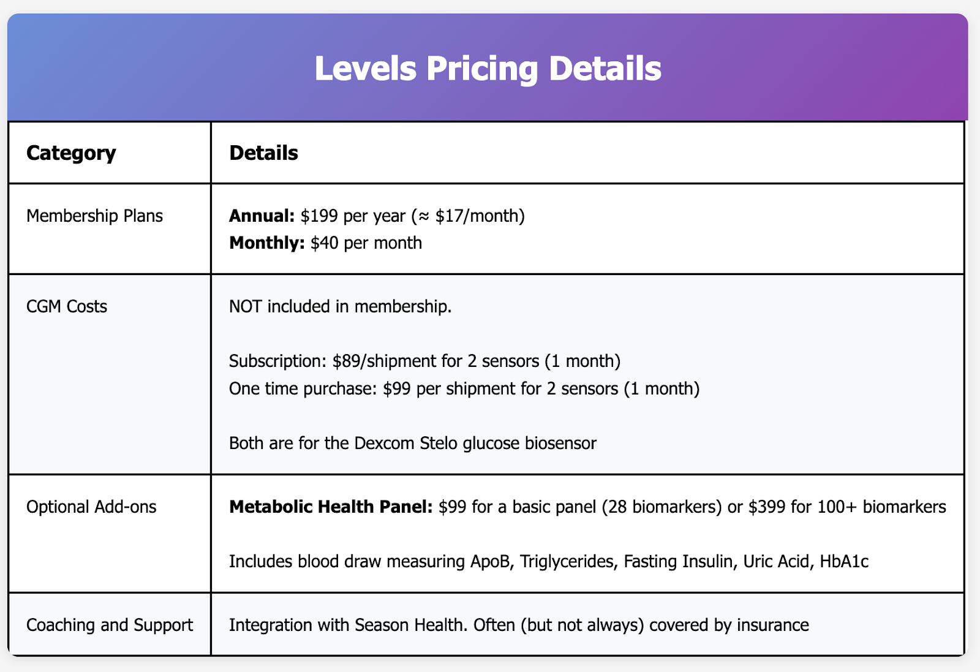Click the Category column header
This screenshot has height=672, width=980.
[71, 153]
